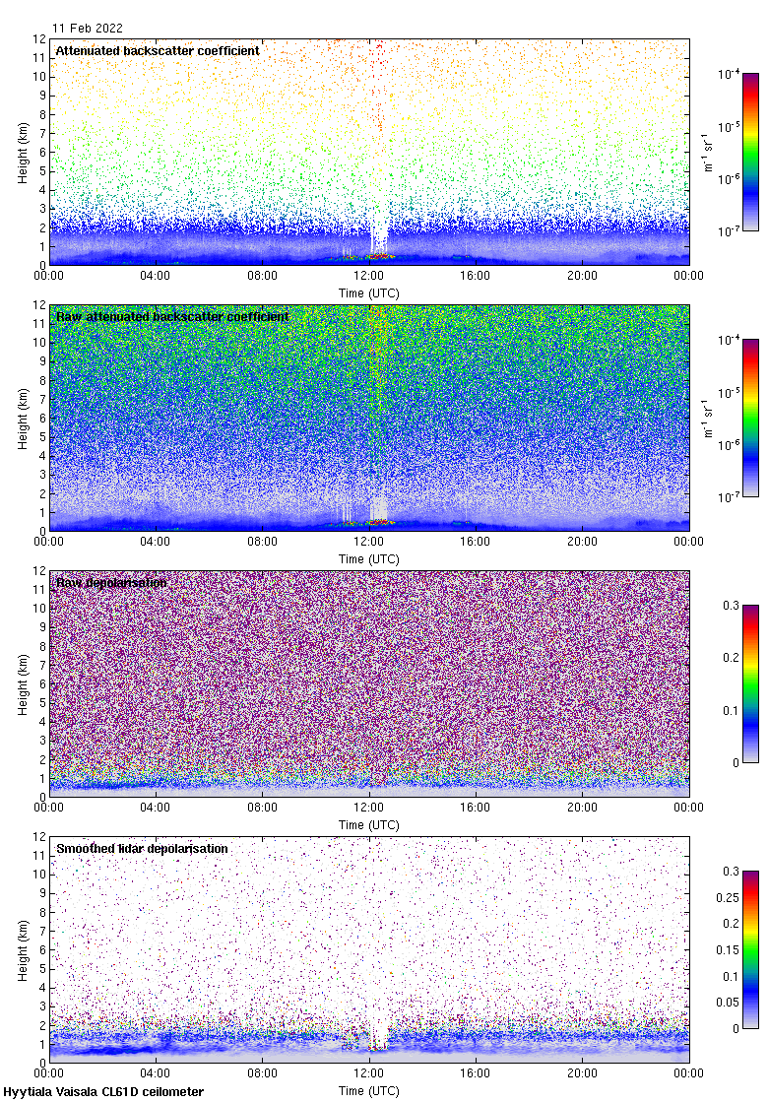
Task: Click the '12:00' tick under the top plot
Action: point(368,276)
